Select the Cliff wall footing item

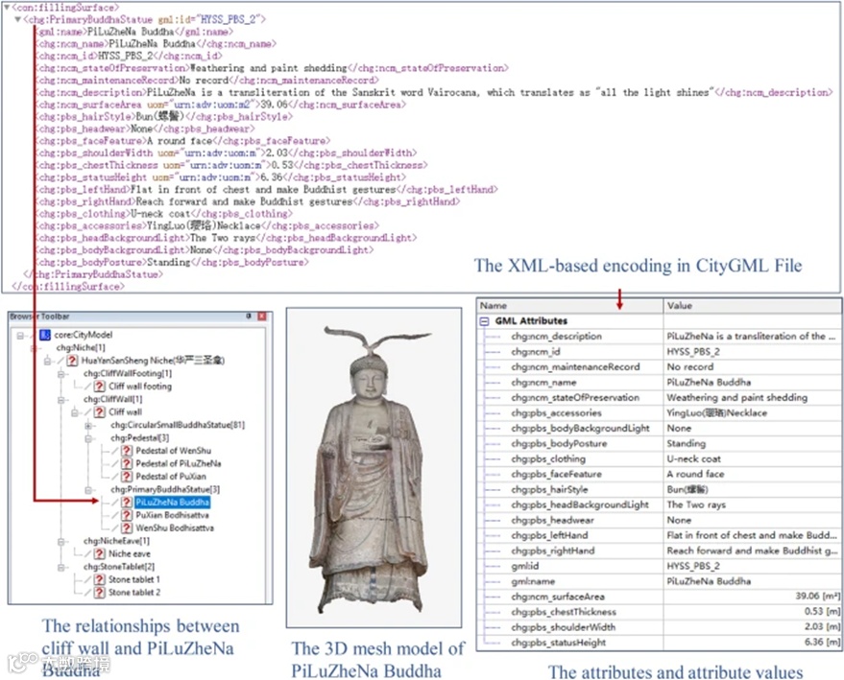coord(140,386)
